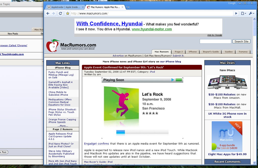Image resolution: width=258 pixels, height=168 pixels.
Task: Open China Mobile to Subsidize iPhone link
Action: (x=58, y=94)
